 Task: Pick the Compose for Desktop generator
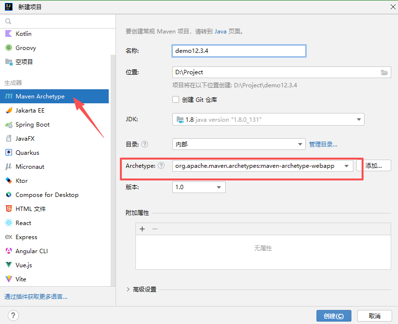(x=47, y=195)
